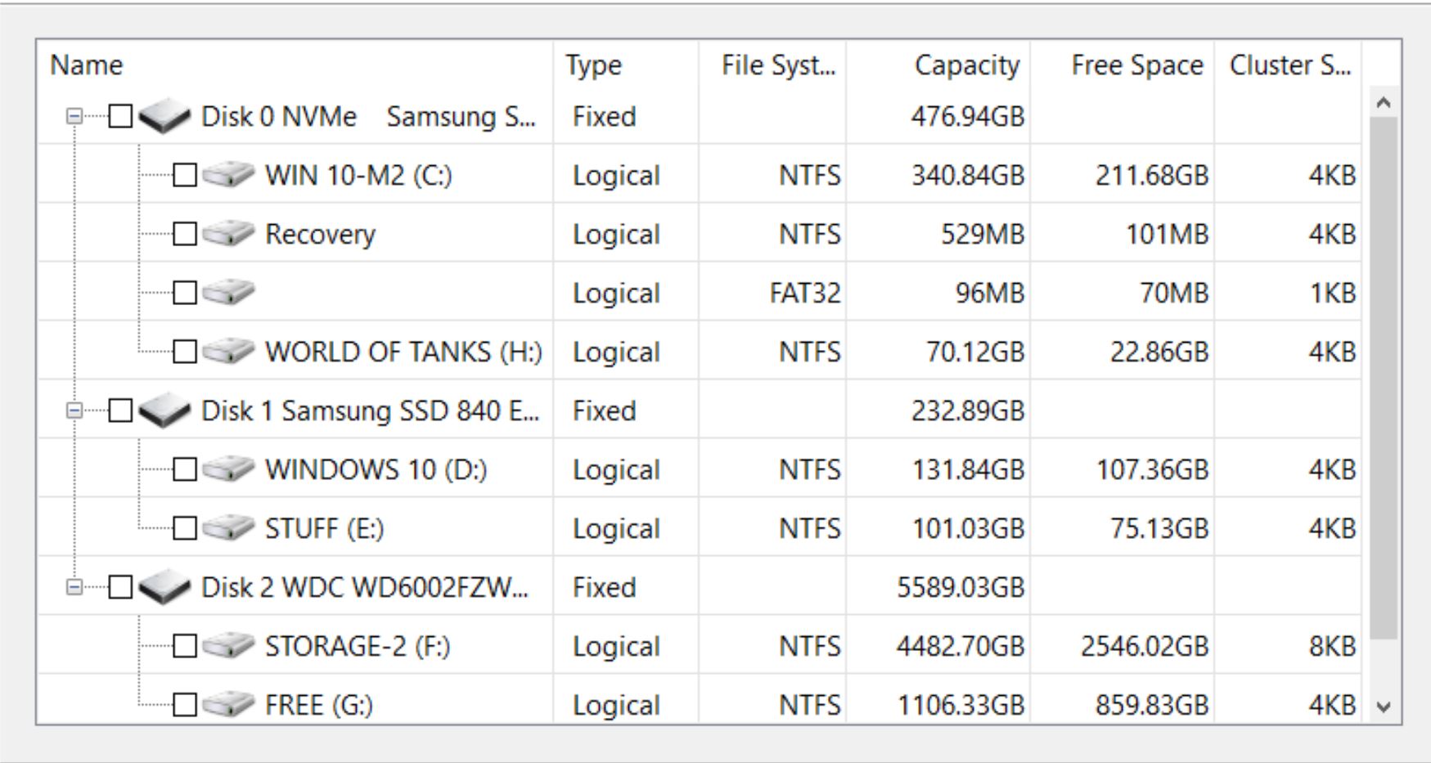Sort by the Name column header
The image size is (1431, 763).
(295, 65)
